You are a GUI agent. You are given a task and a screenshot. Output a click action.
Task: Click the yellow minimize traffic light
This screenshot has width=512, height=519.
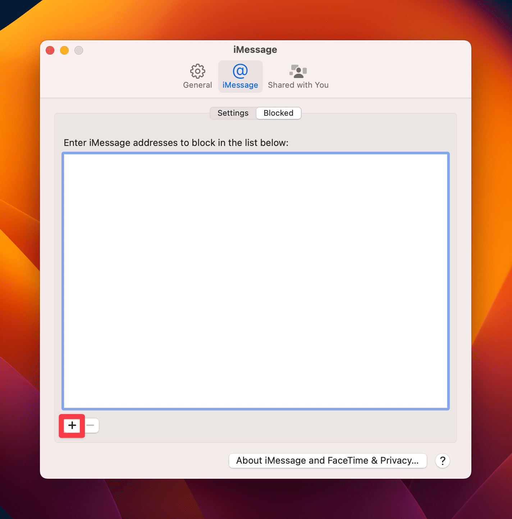64,50
